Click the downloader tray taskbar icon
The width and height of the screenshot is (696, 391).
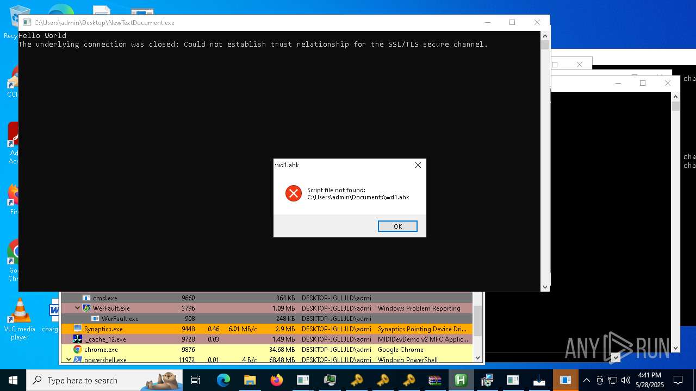(x=539, y=380)
